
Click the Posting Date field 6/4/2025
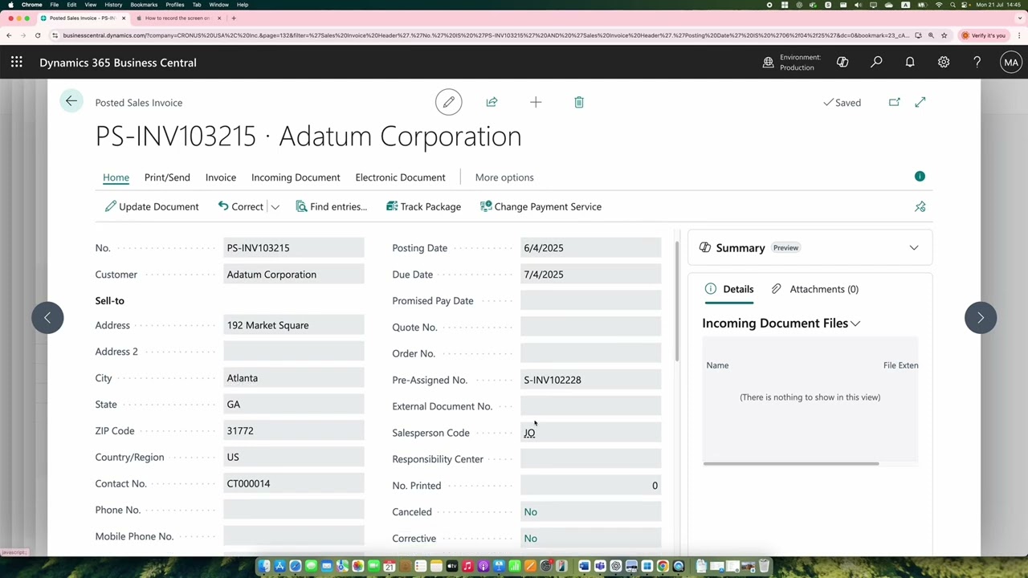pyautogui.click(x=591, y=248)
